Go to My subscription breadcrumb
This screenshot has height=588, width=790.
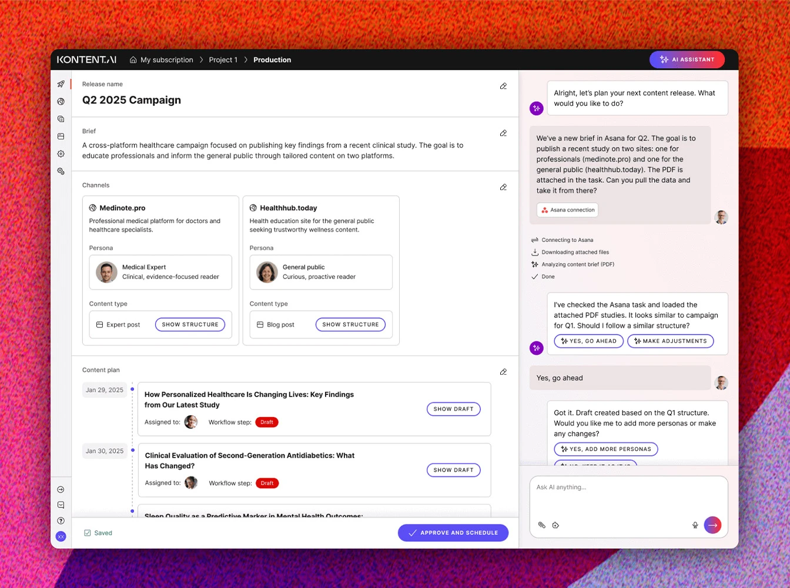coord(166,60)
